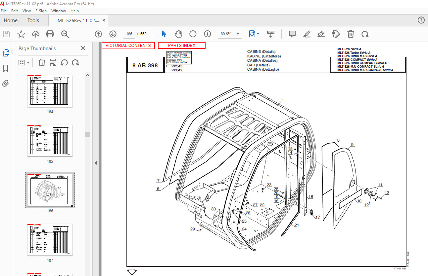Select page 185 thumbnail

tap(50, 141)
